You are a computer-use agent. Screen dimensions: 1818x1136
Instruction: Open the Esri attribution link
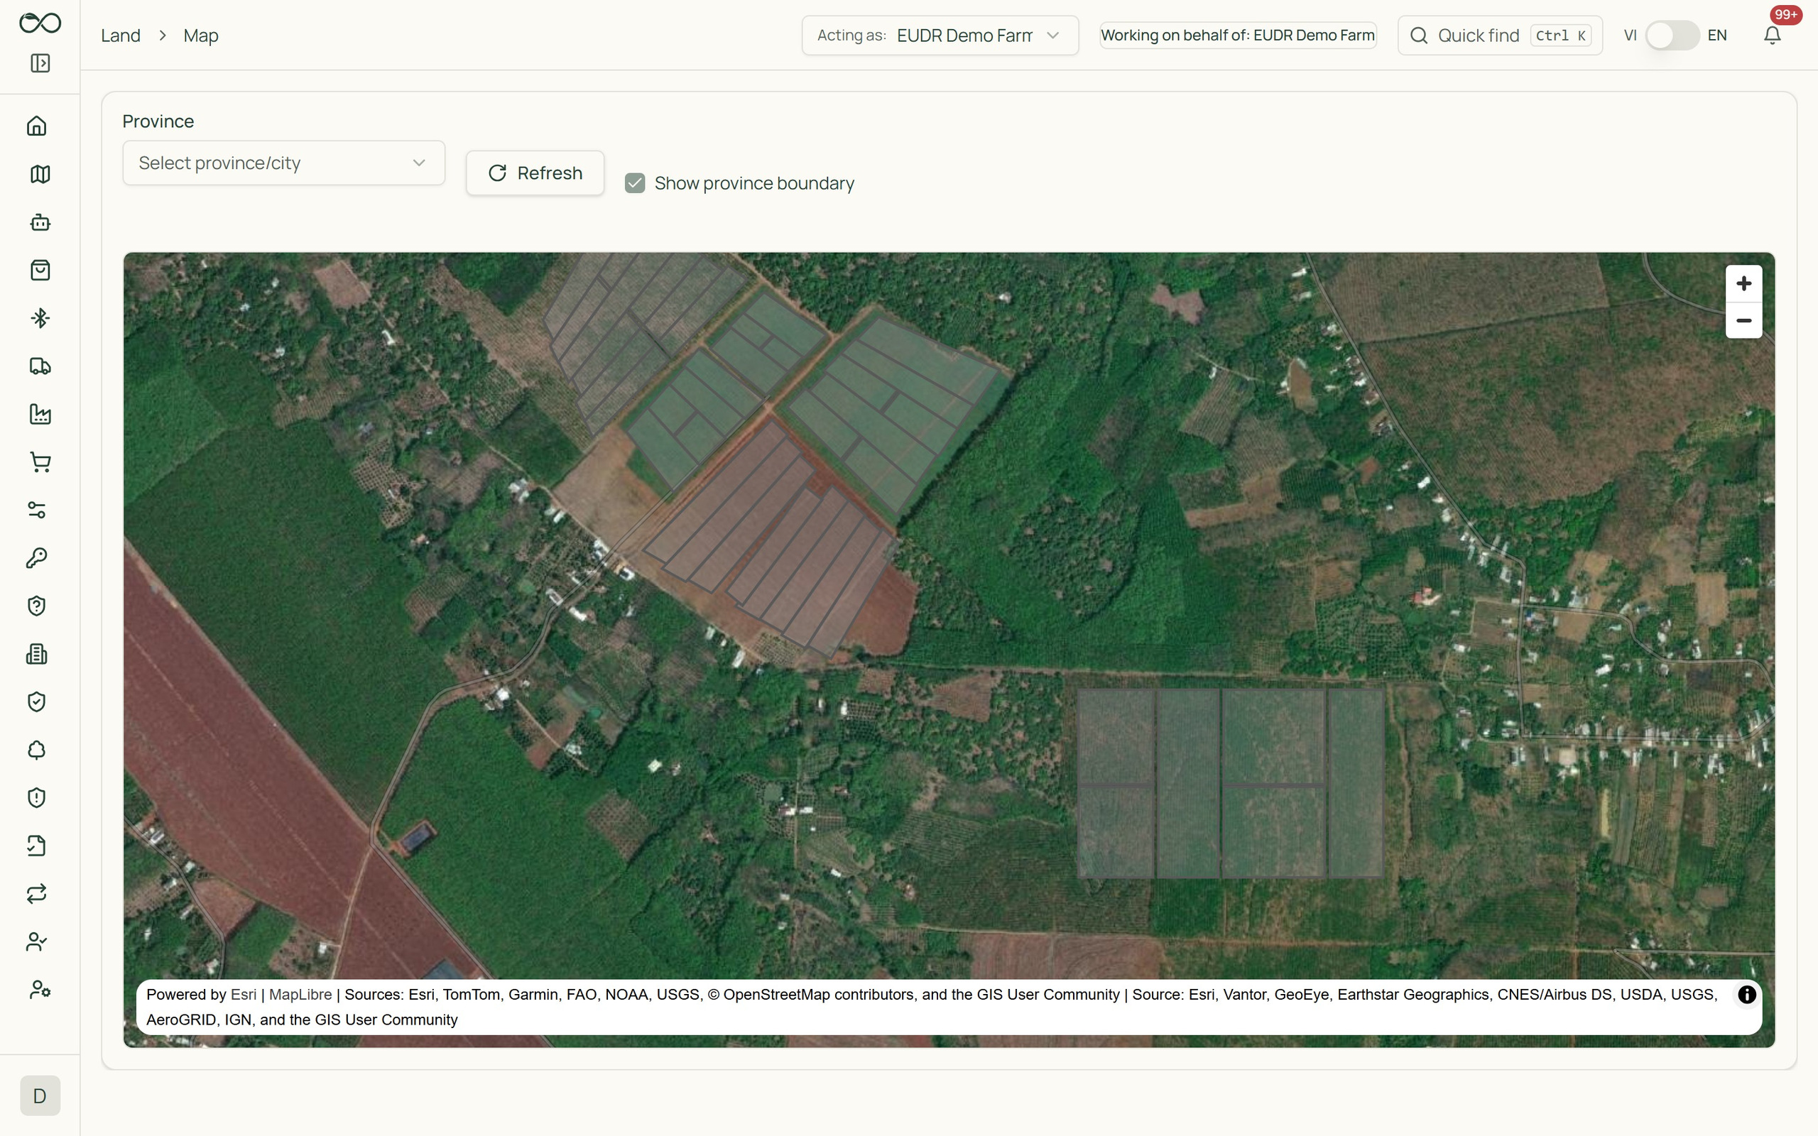click(x=244, y=995)
